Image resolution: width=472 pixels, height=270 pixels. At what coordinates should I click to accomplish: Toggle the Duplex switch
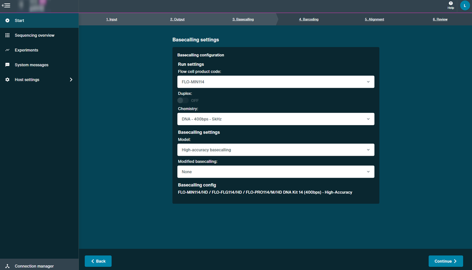pyautogui.click(x=183, y=101)
